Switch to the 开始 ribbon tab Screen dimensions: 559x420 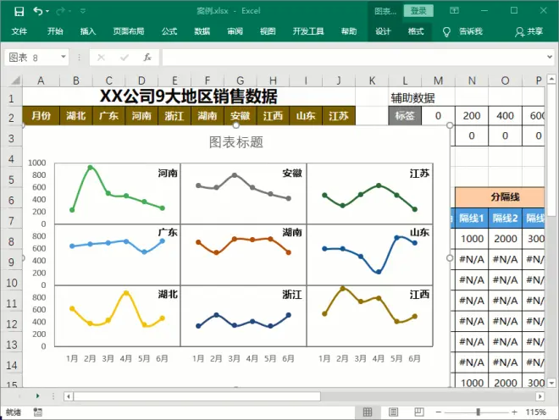(55, 31)
